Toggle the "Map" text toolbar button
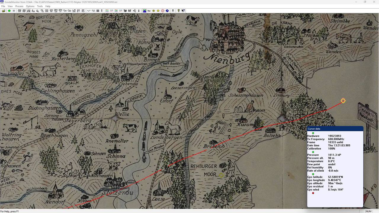The image size is (379, 213). pos(149,11)
